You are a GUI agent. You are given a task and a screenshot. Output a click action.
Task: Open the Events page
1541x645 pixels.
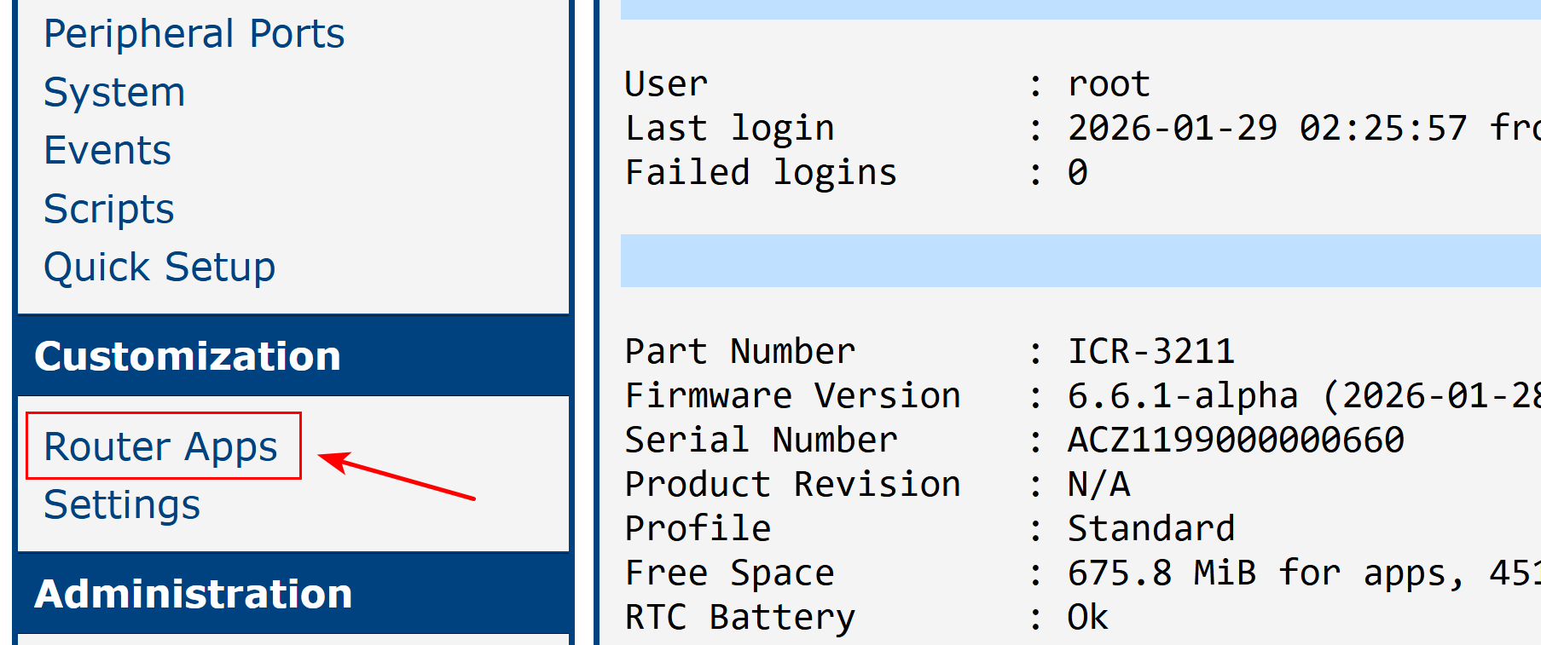point(107,151)
